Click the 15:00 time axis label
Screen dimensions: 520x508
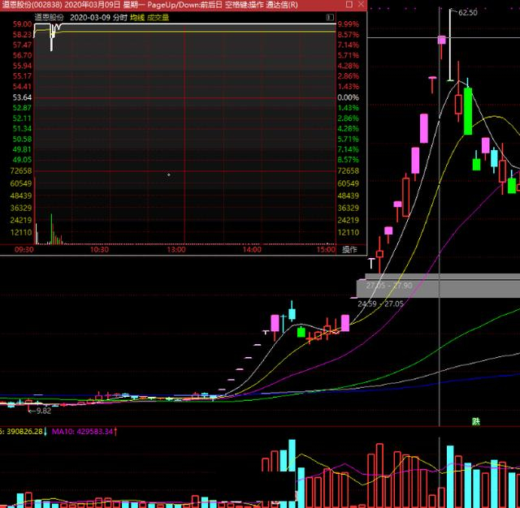pos(326,249)
